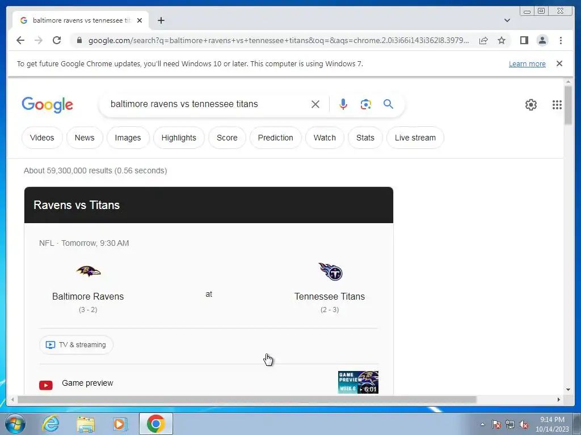This screenshot has height=435, width=581.
Task: Click the vertical scrollbar down arrow
Action: click(568, 390)
